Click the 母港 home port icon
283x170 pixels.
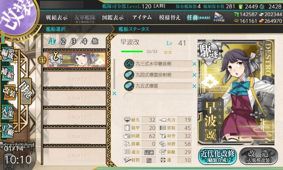coord(26,91)
